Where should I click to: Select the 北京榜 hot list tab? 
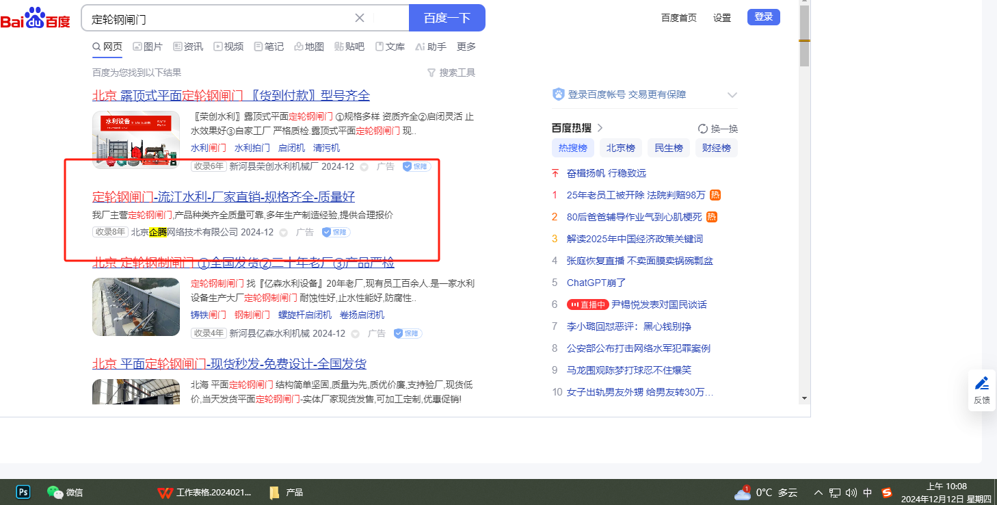coord(621,148)
